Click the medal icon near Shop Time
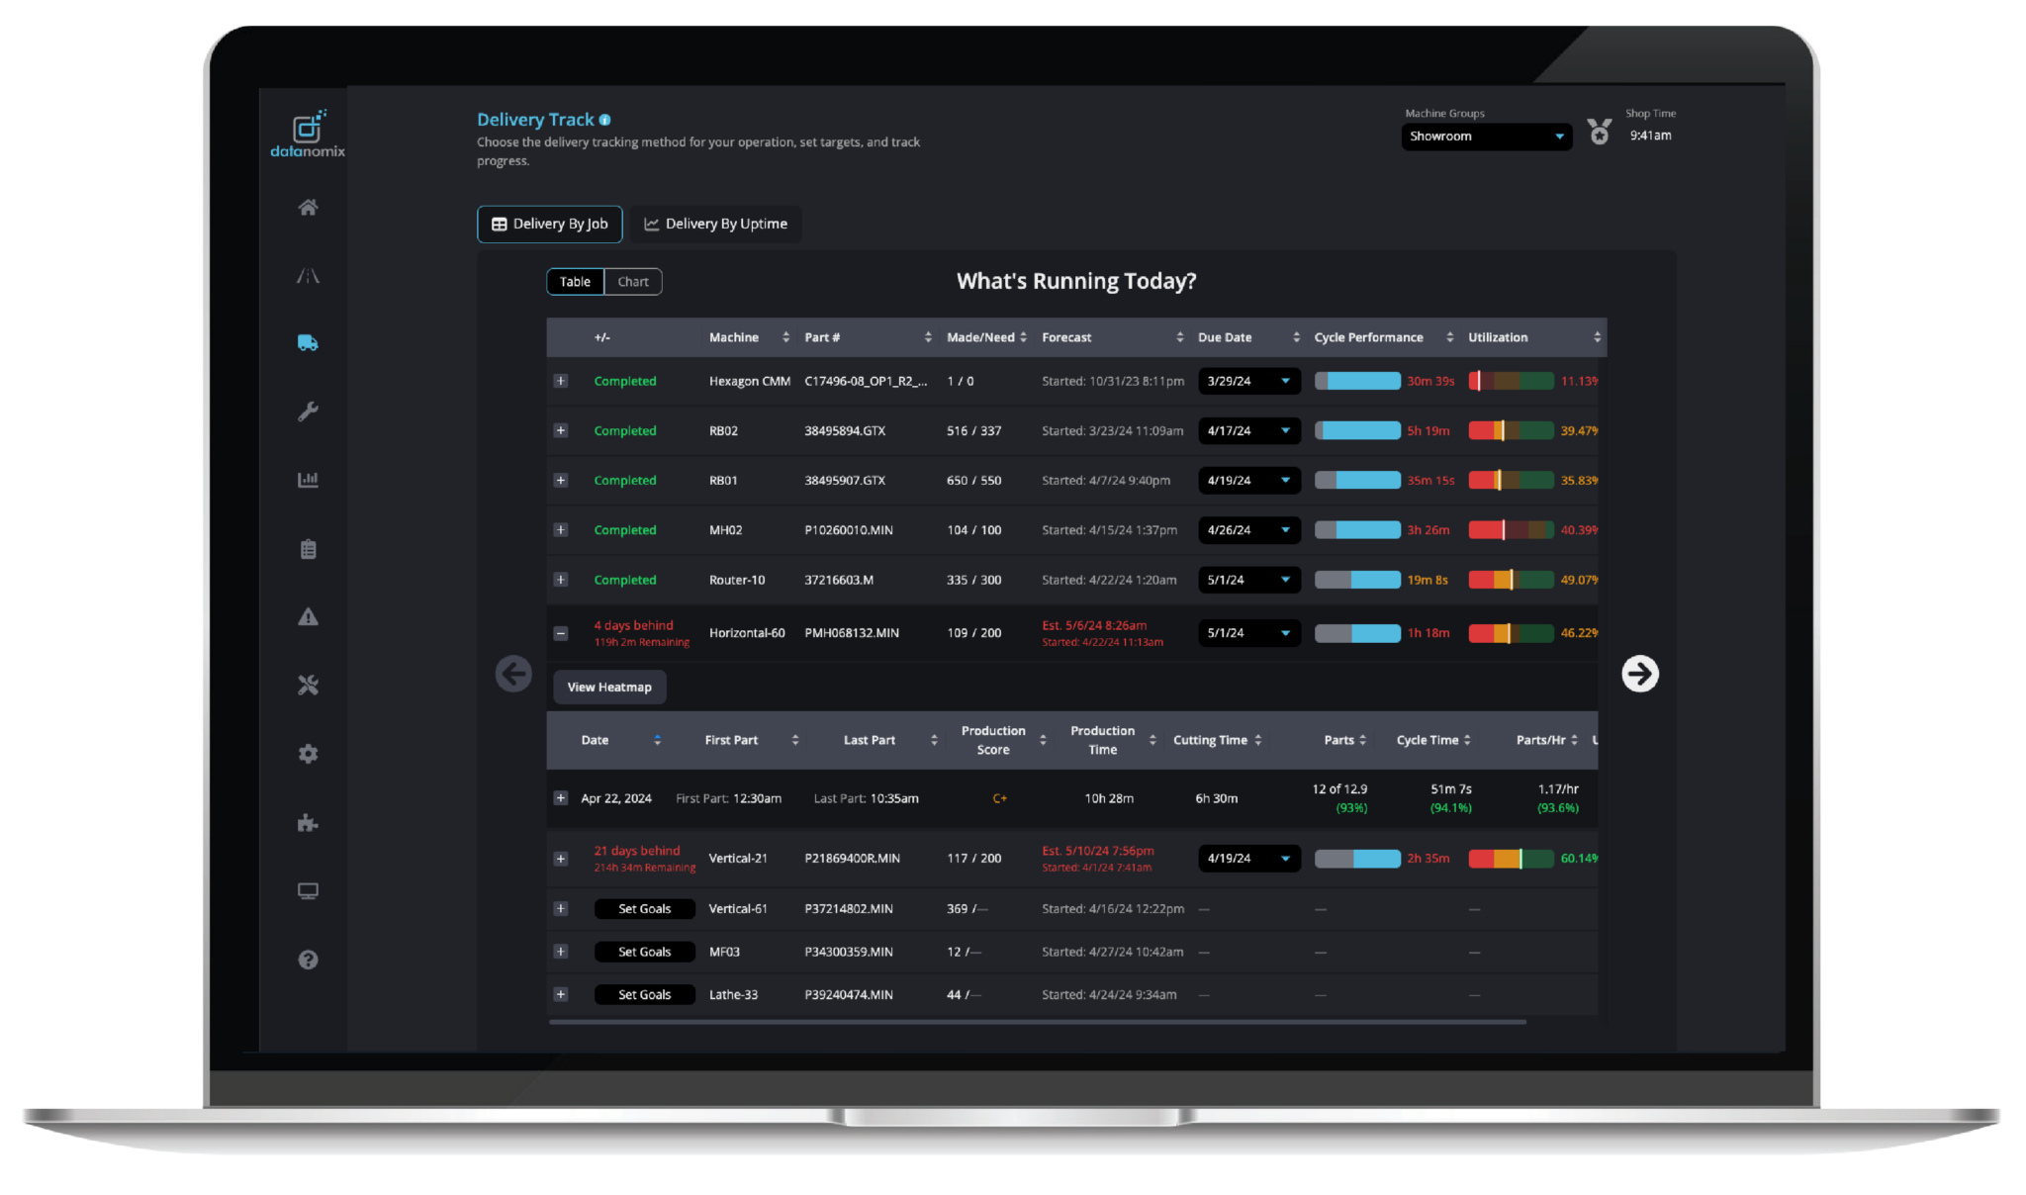 click(x=1600, y=130)
